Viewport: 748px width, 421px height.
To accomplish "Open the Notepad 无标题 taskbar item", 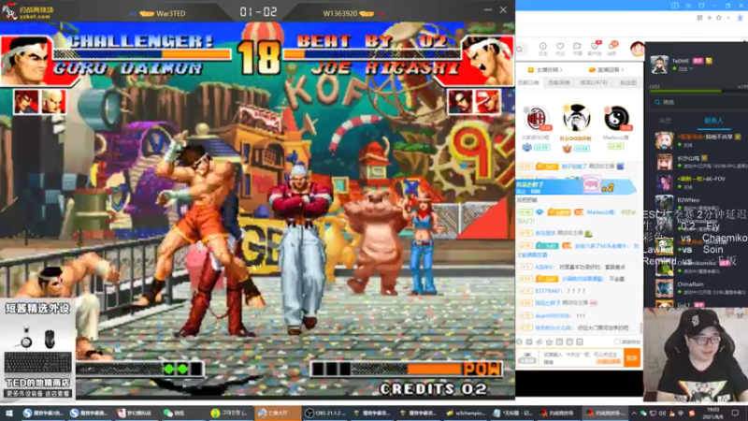I will point(512,413).
